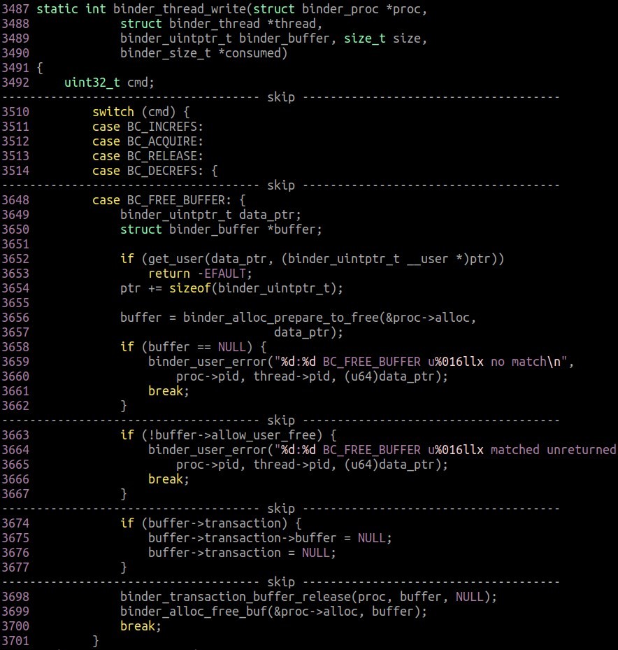Click 'switch (cmd) {' on line 3510

click(x=141, y=112)
